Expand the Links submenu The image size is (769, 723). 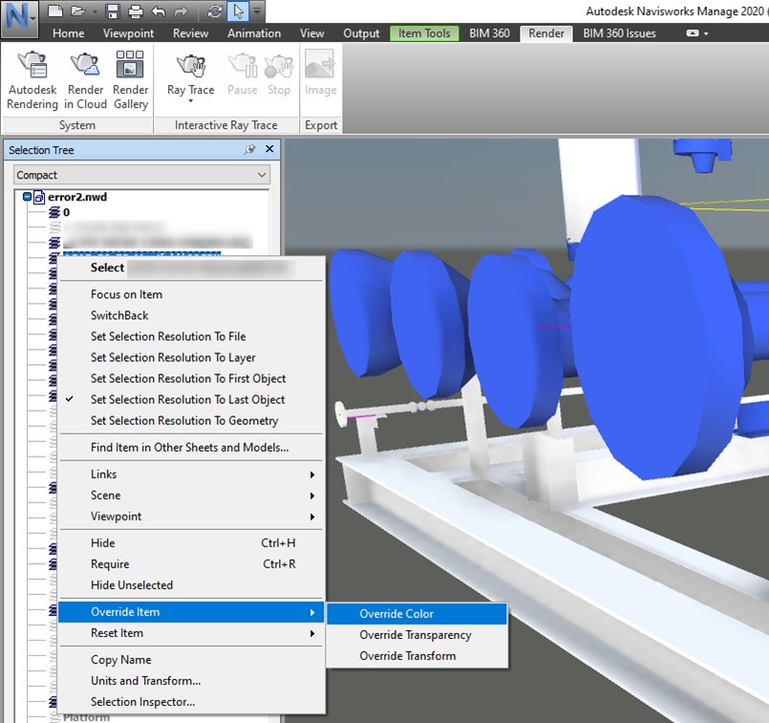[x=191, y=474]
